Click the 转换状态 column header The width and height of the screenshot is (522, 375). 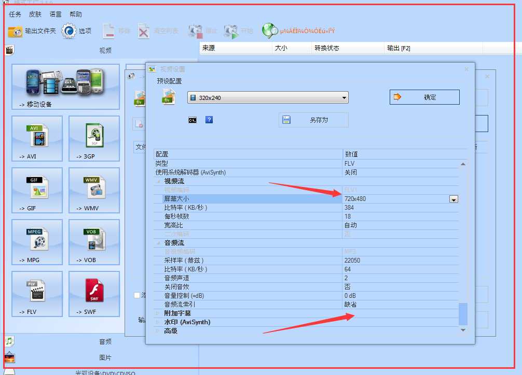[348, 48]
